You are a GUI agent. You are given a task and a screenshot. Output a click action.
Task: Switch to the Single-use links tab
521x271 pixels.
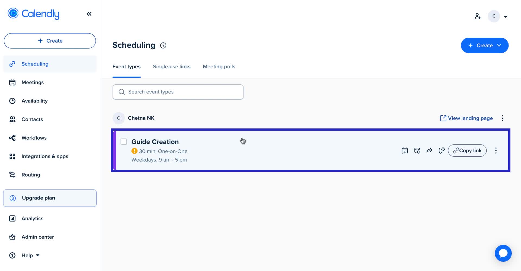coord(171,67)
